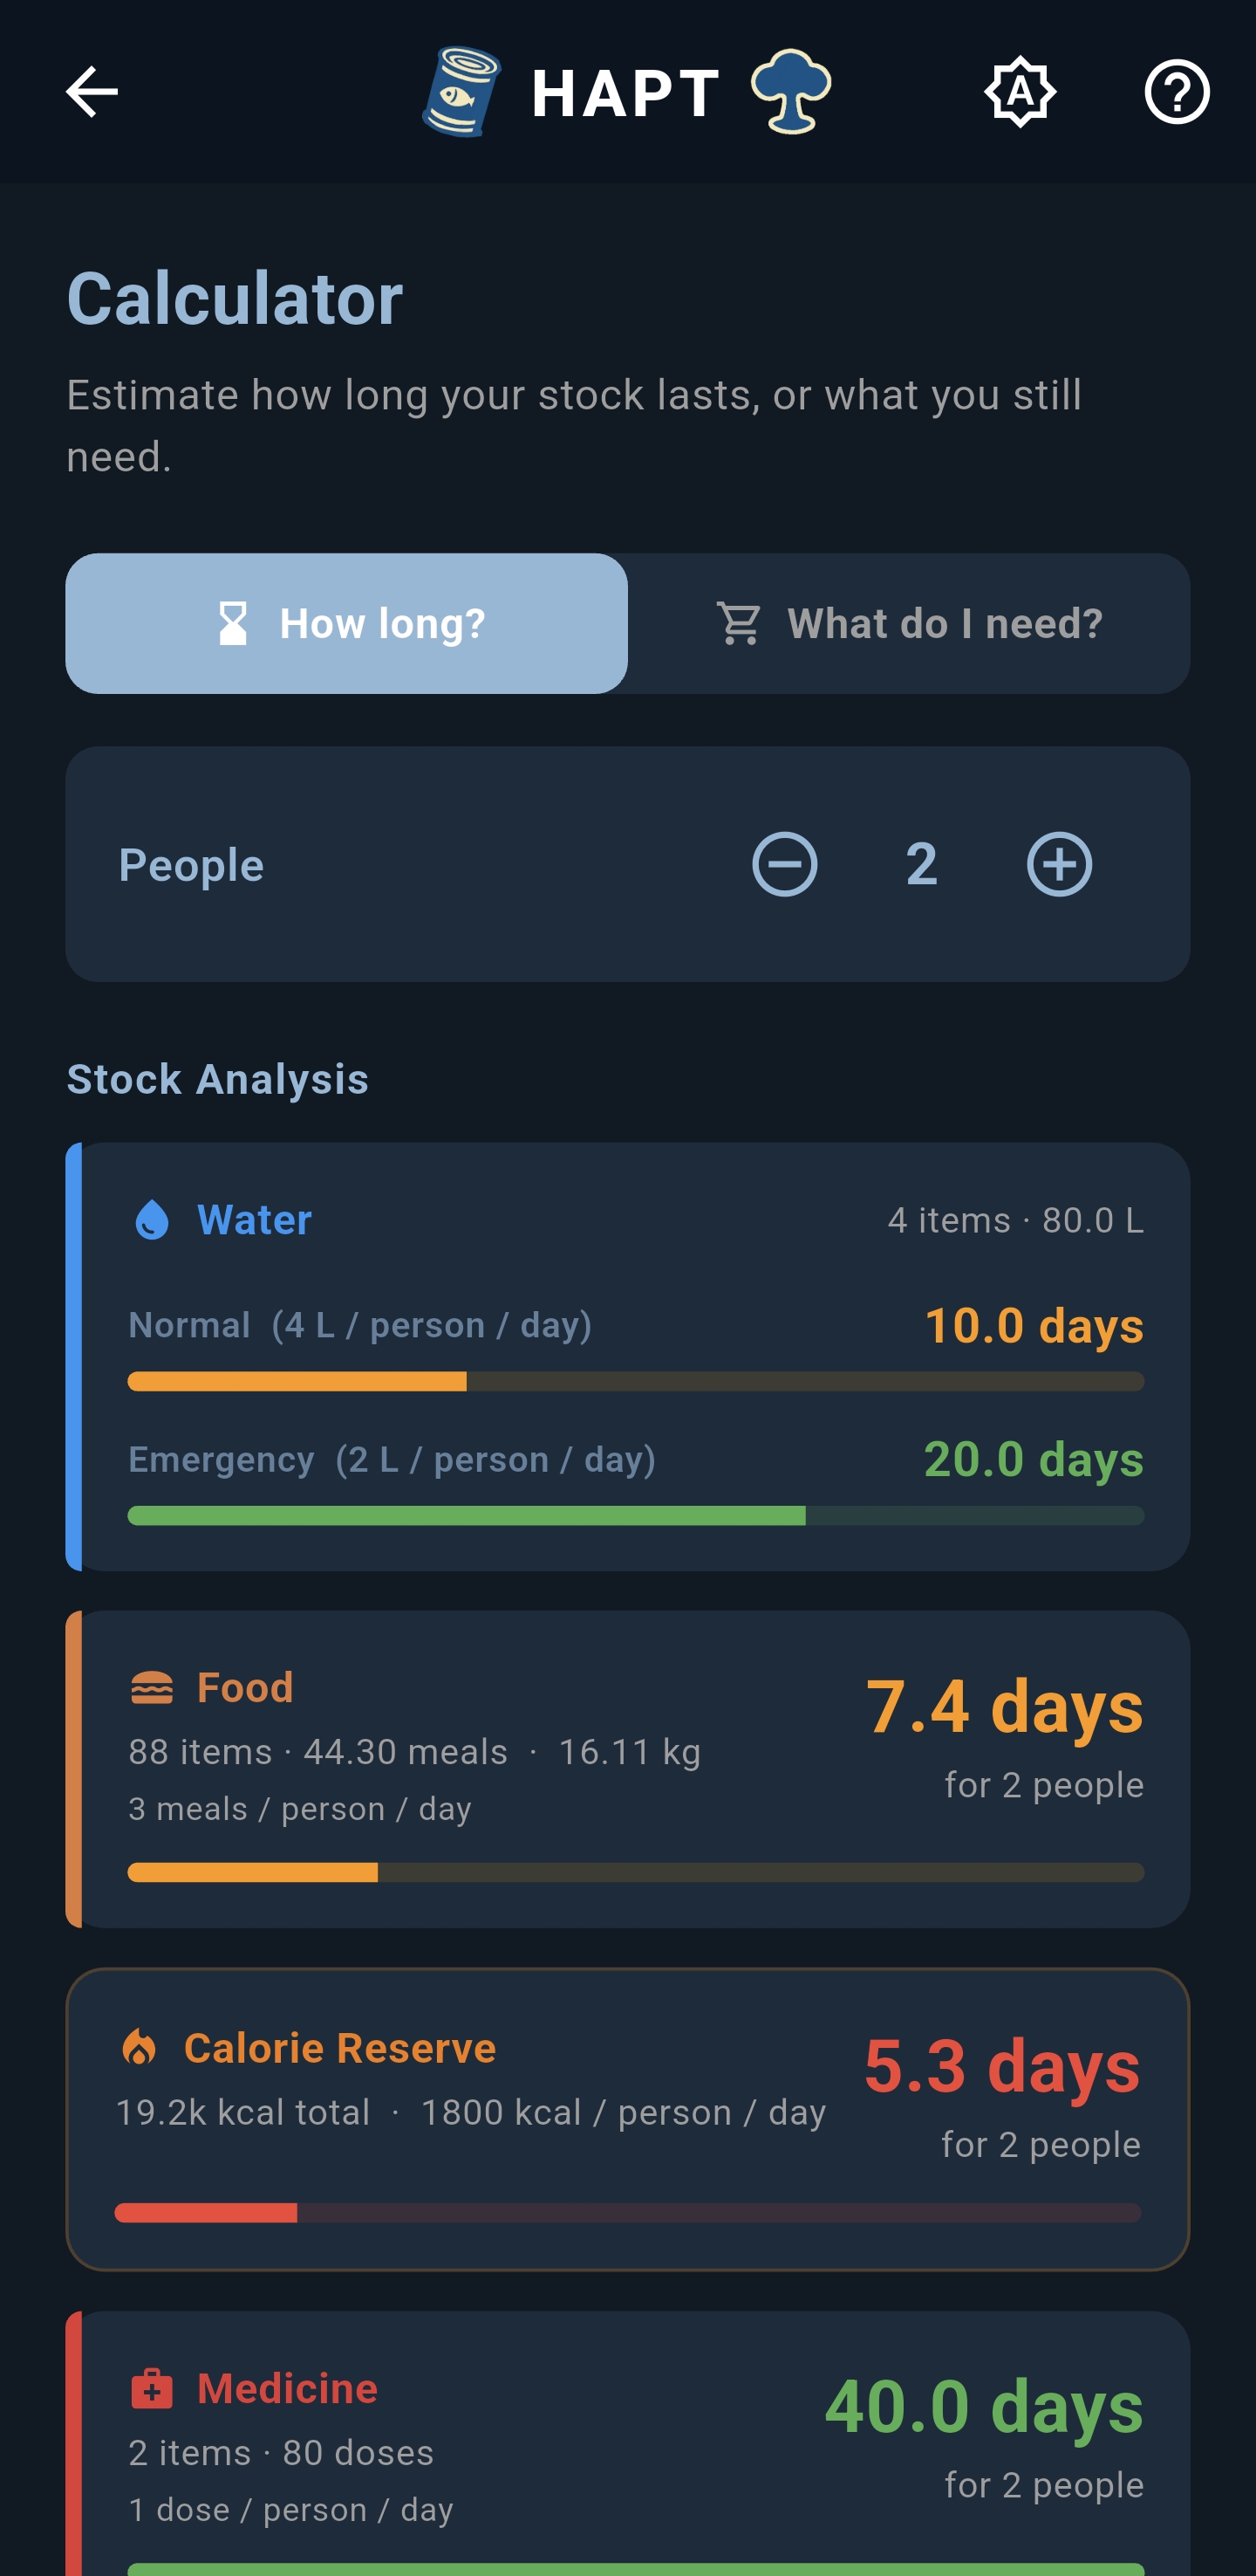1256x2576 pixels.
Task: Open the Food stock card
Action: pyautogui.click(x=627, y=1769)
